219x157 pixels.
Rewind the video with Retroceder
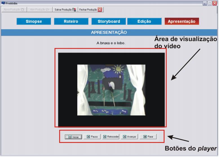point(111,137)
